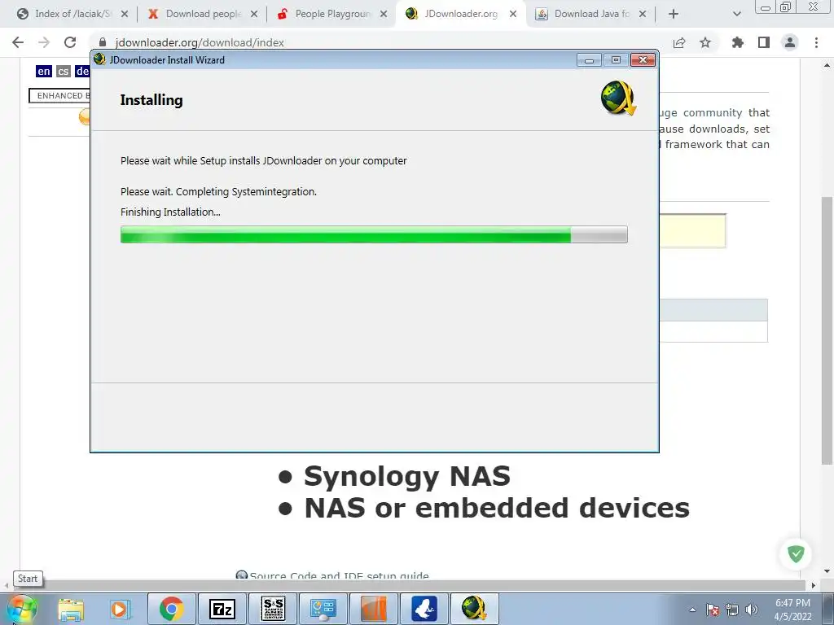
Task: Open the volume speaker tray icon
Action: coord(752,610)
